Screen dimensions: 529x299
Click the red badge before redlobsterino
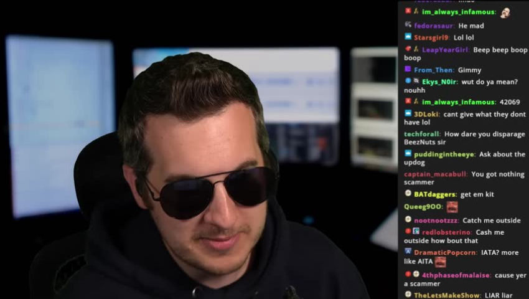pos(408,231)
